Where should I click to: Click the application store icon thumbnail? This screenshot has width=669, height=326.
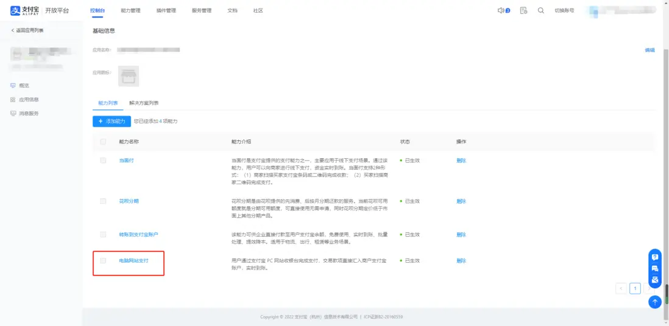pos(129,76)
